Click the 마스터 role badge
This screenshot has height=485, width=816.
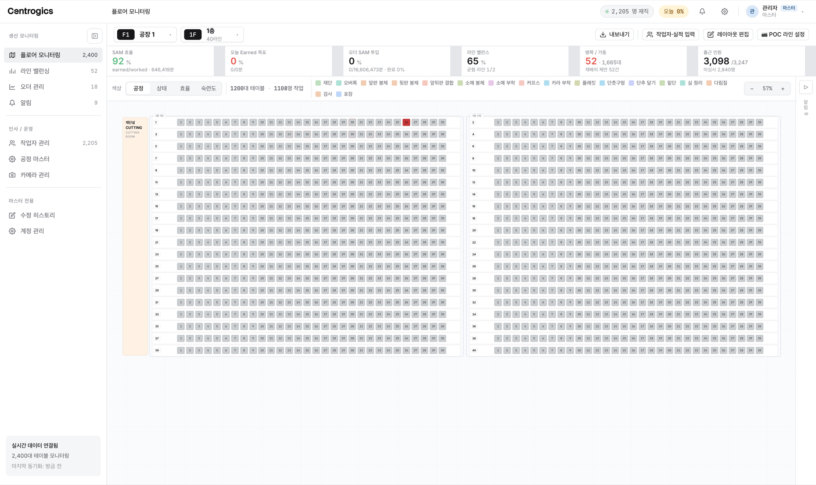coord(789,8)
